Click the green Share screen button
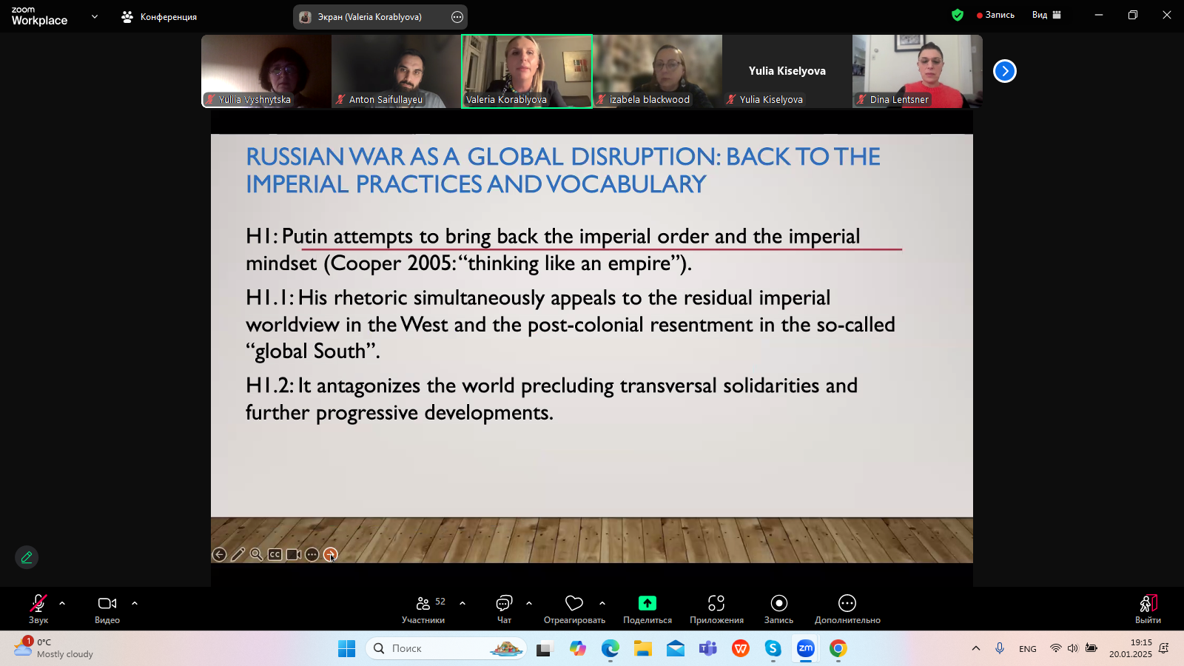1184x666 pixels. (647, 604)
